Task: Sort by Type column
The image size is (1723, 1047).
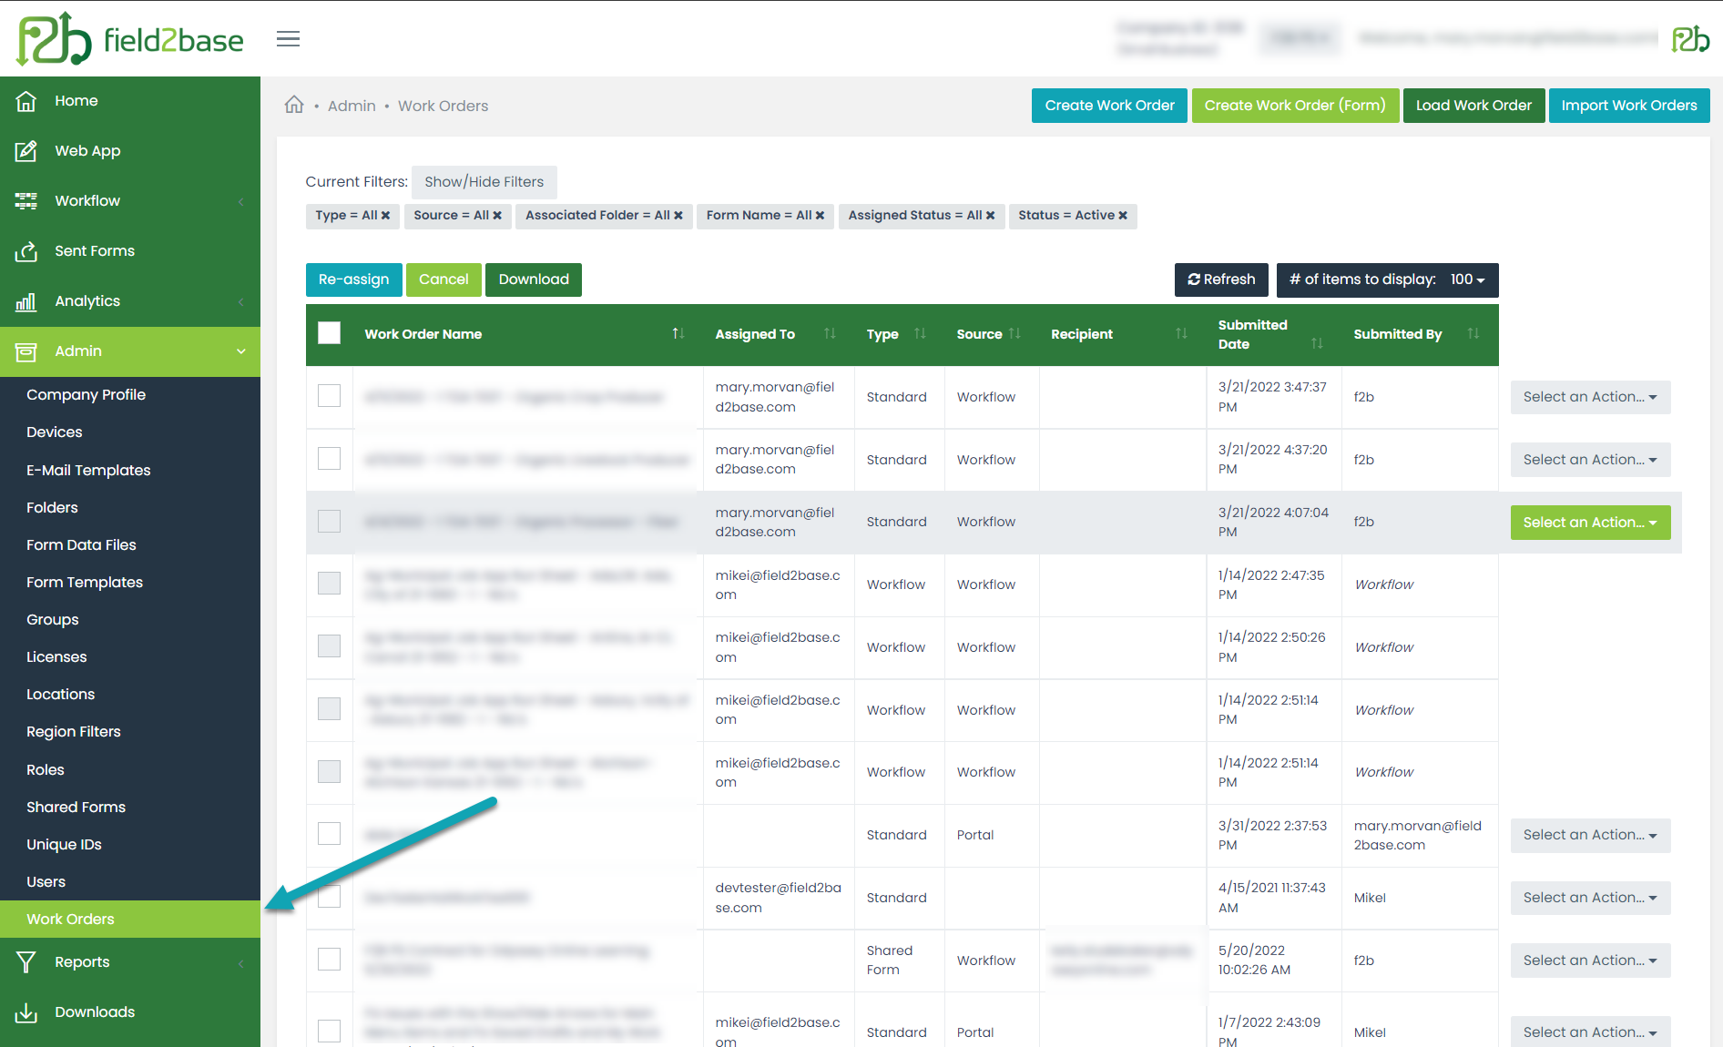Action: (x=920, y=334)
